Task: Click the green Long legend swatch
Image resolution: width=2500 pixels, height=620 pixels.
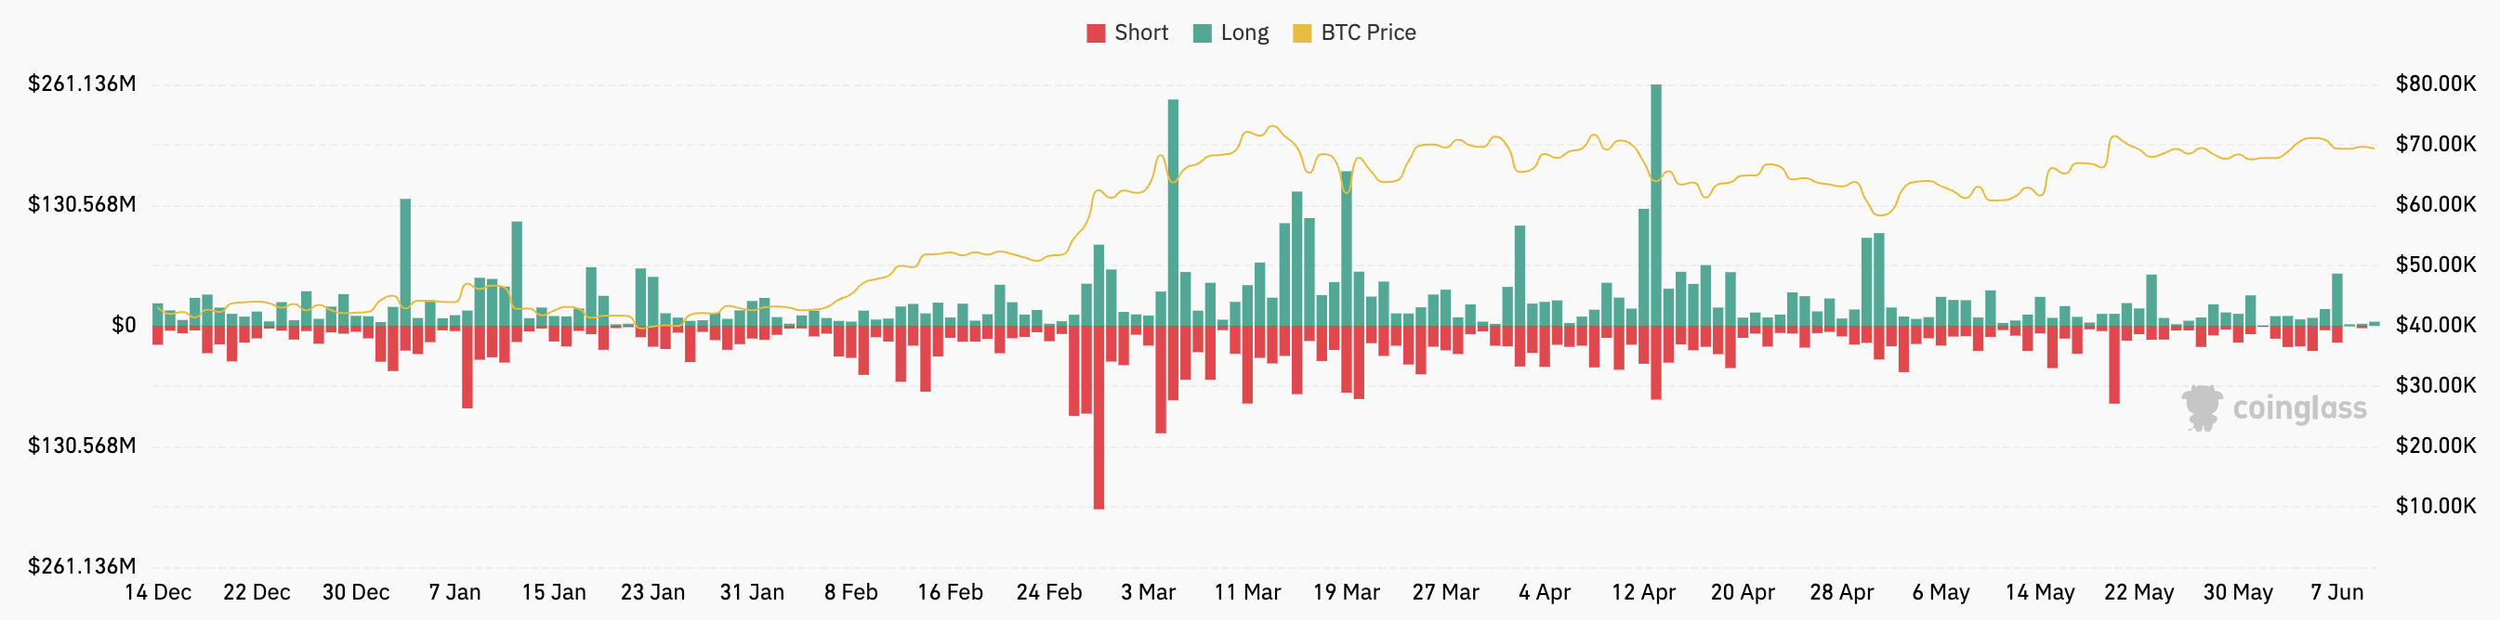Action: pos(1203,32)
